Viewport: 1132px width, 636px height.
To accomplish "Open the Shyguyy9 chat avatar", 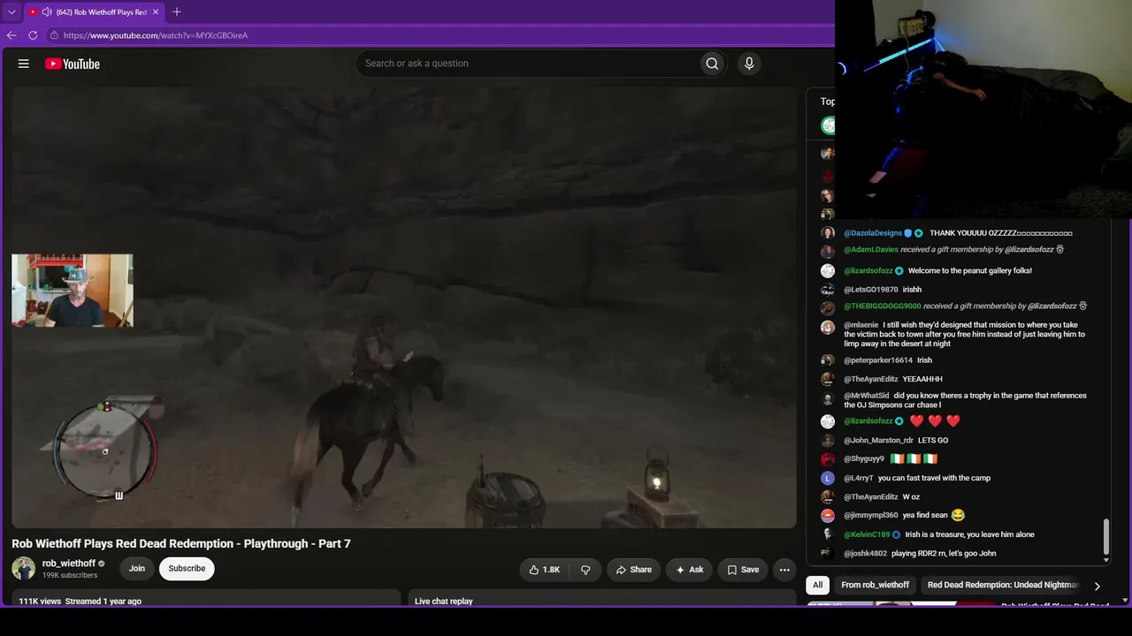I will (x=828, y=459).
